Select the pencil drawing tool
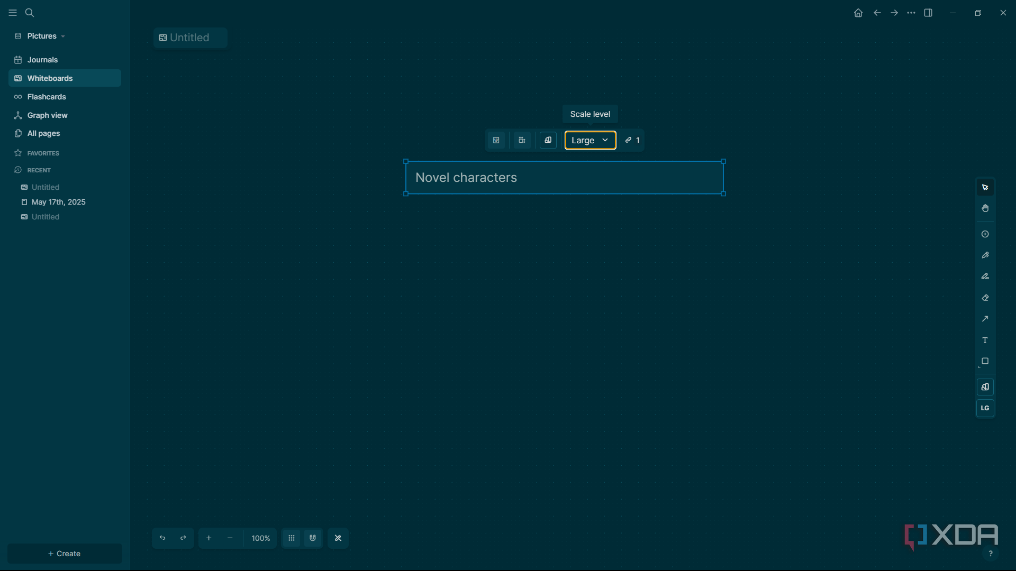 (985, 255)
